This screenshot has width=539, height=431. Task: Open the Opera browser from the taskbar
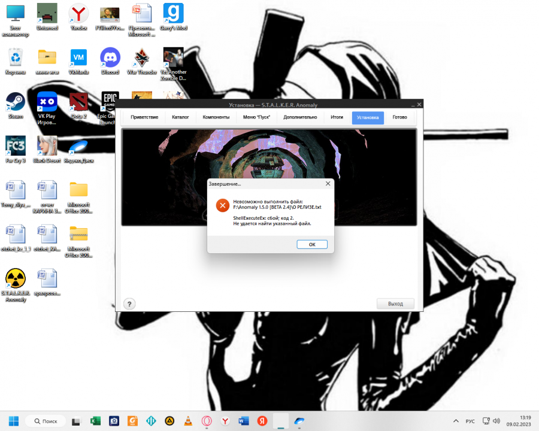pyautogui.click(x=207, y=421)
